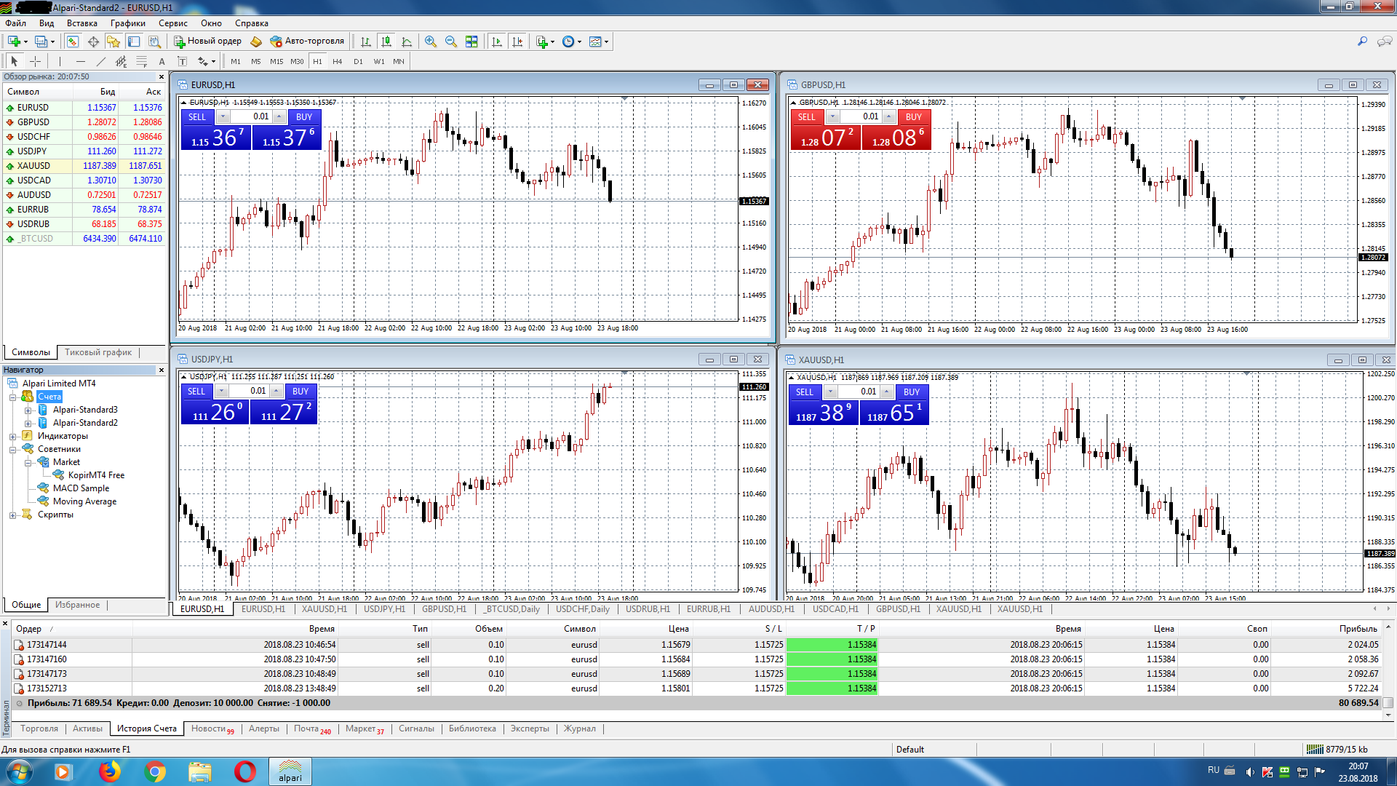Expand the Индикаторы tree node
The width and height of the screenshot is (1397, 786).
[12, 437]
